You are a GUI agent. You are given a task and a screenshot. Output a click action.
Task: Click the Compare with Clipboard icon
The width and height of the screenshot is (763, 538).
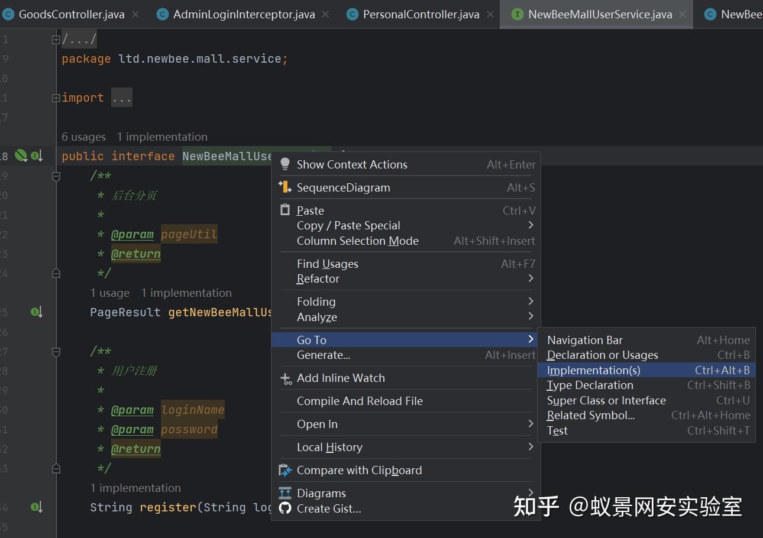coord(285,471)
